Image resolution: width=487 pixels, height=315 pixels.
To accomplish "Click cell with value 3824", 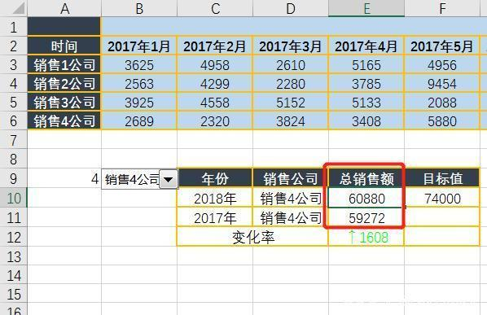I will 291,120.
